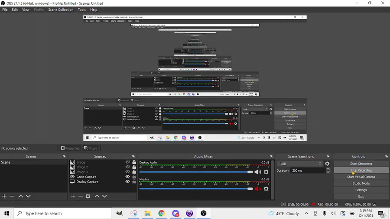Lock the Display Capture source
Viewport: 390px width, 219px height.
tap(134, 181)
